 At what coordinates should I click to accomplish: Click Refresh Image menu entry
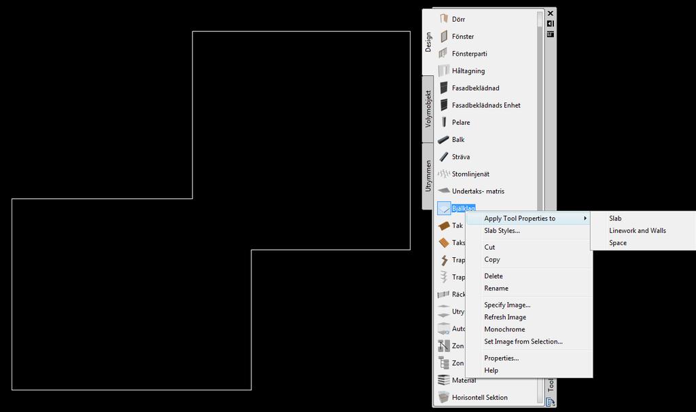tap(529, 317)
